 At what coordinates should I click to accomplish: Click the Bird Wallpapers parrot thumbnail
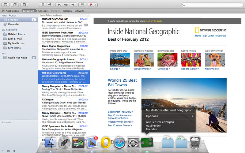(x=167, y=60)
